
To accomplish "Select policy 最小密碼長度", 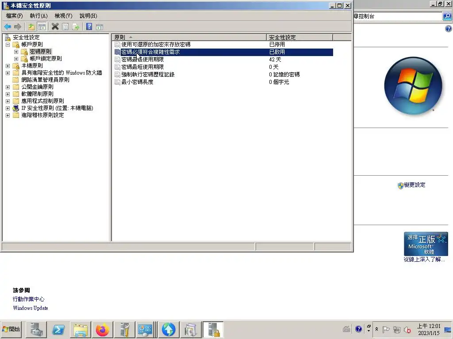I will click(137, 82).
